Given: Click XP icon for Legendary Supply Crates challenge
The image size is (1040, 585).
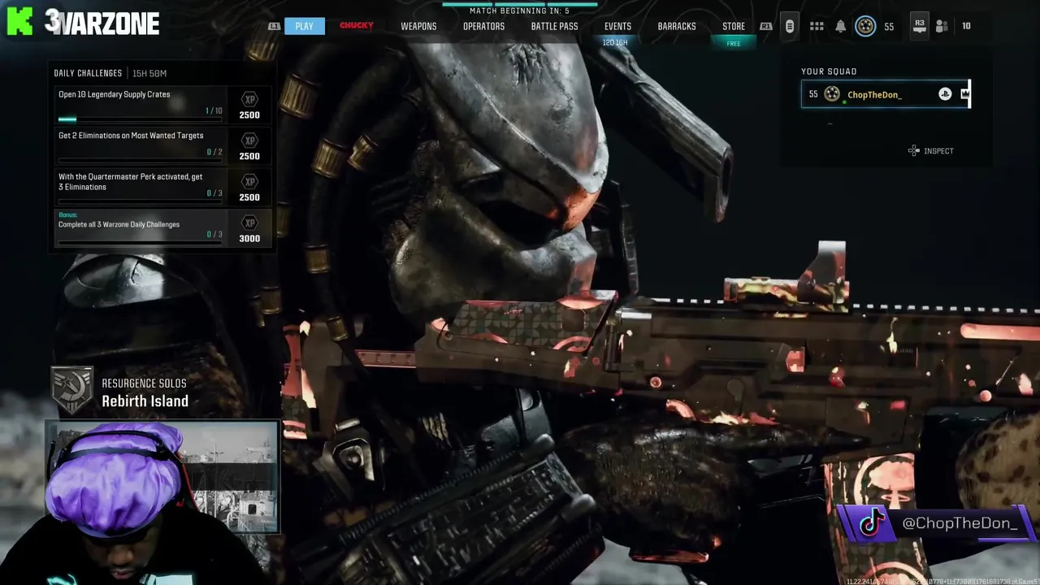Looking at the screenshot, I should pyautogui.click(x=249, y=99).
